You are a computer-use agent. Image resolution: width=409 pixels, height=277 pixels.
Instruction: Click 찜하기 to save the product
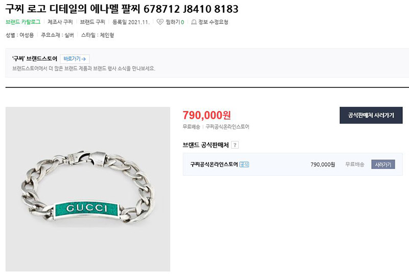(174, 22)
